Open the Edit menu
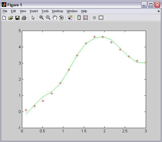Image resolution: width=162 pixels, height=142 pixels. [x=13, y=11]
